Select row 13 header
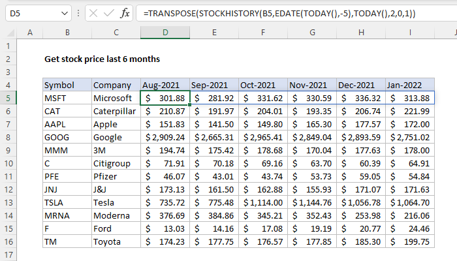This screenshot has width=457, height=261. pyautogui.click(x=8, y=202)
